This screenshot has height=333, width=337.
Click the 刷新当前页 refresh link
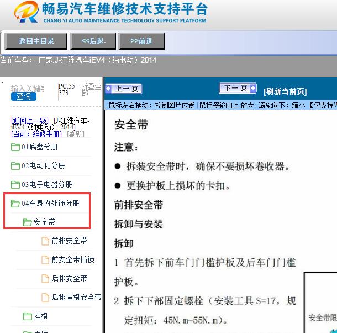pyautogui.click(x=285, y=91)
